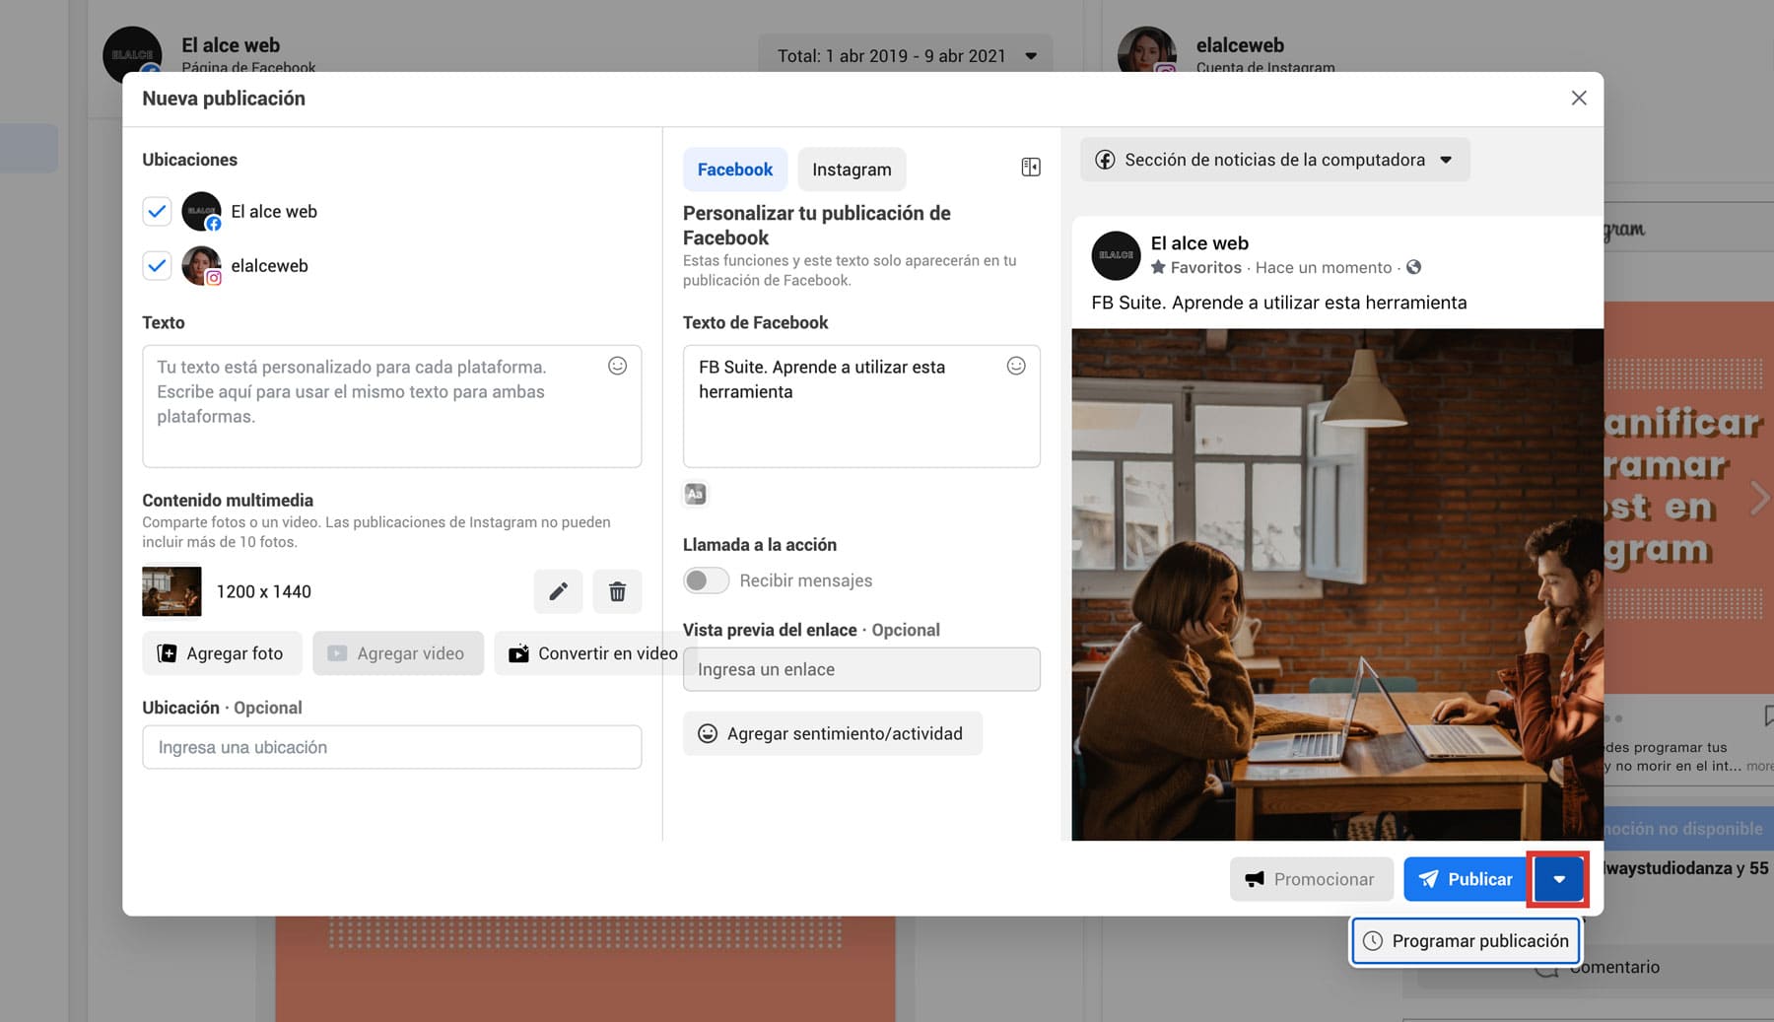
Task: Click Promocionar button
Action: [1311, 879]
